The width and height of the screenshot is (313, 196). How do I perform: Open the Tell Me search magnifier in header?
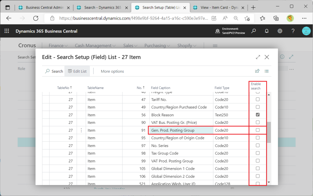pos(253,31)
